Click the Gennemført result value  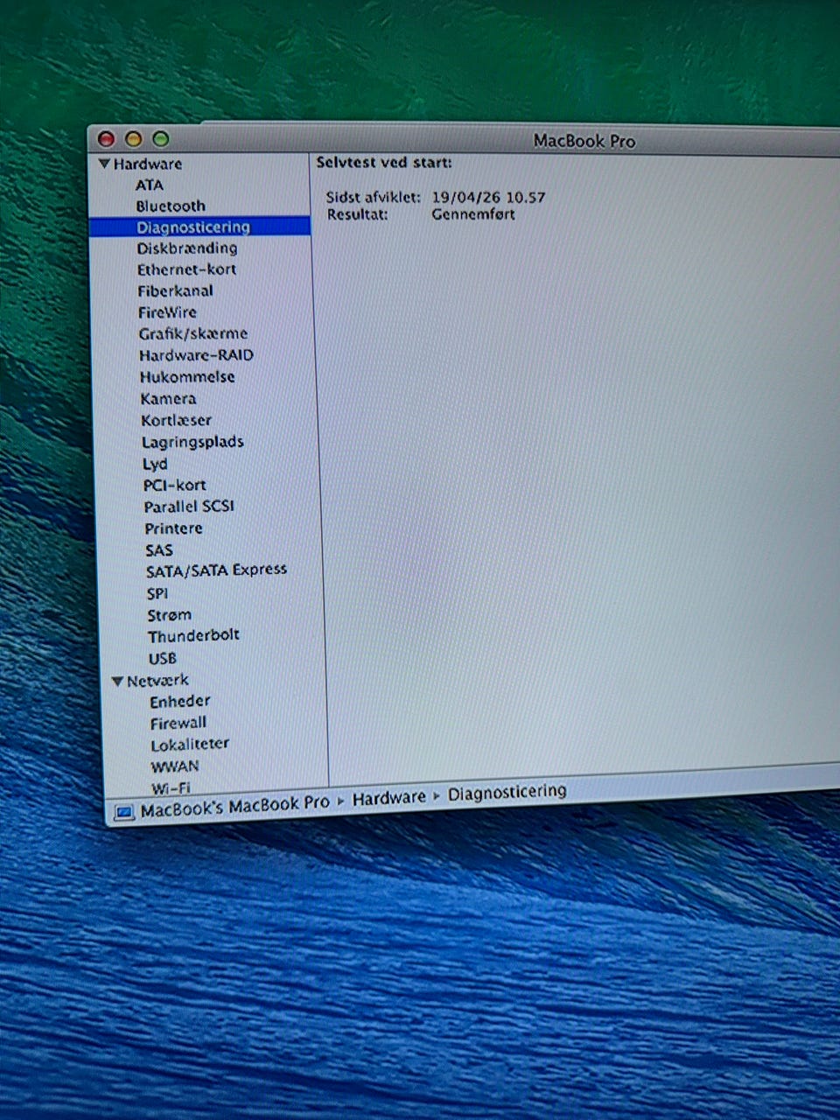473,214
